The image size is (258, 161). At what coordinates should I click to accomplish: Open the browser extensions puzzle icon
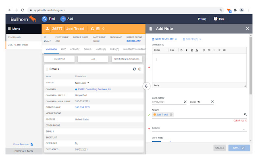[x=235, y=10]
